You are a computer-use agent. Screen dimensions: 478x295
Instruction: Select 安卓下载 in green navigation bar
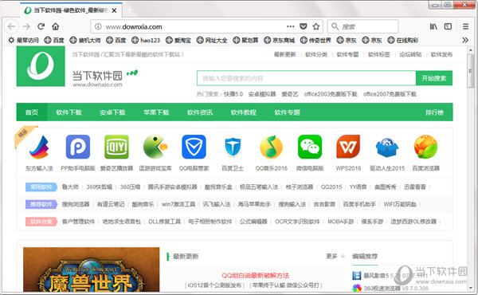point(112,112)
